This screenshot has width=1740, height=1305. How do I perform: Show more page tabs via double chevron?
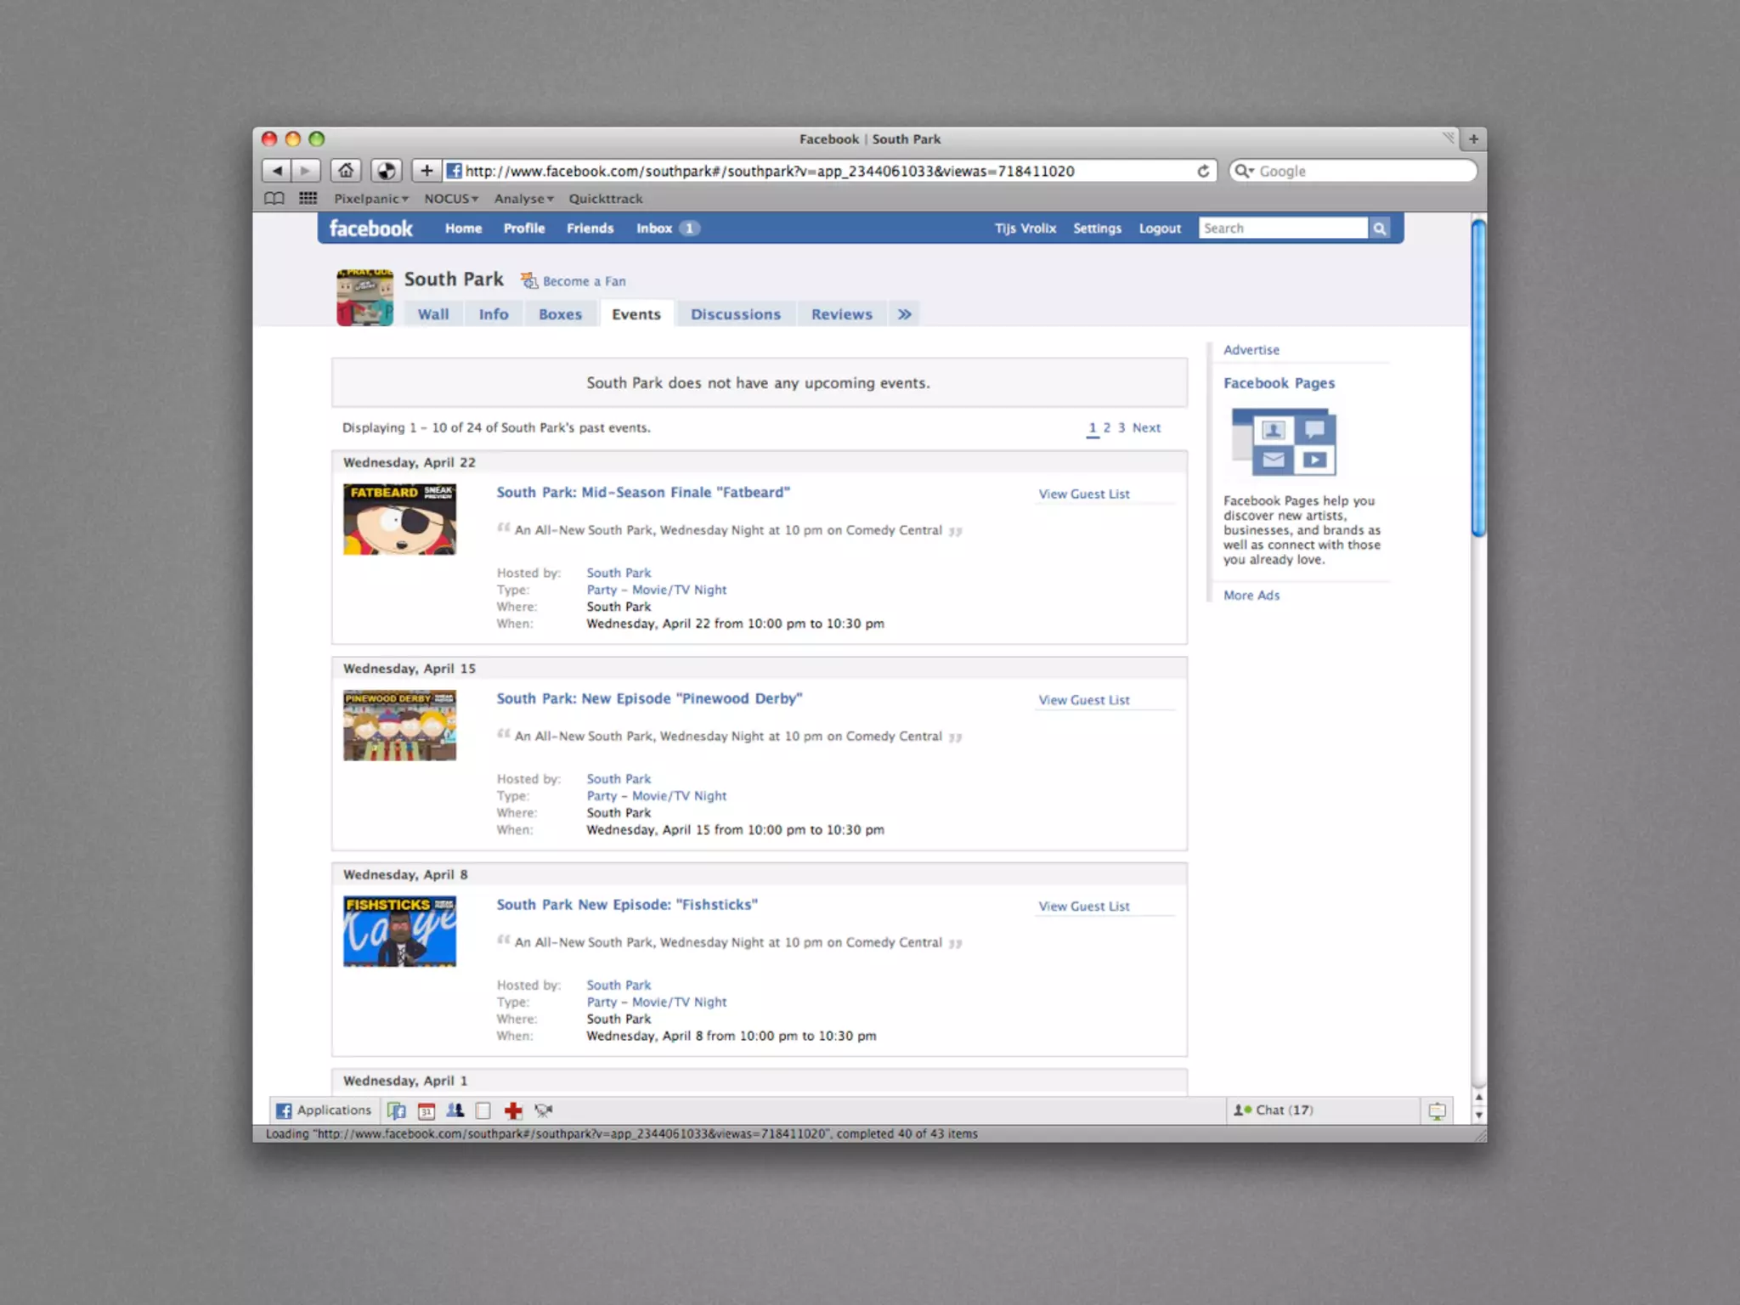(x=905, y=314)
